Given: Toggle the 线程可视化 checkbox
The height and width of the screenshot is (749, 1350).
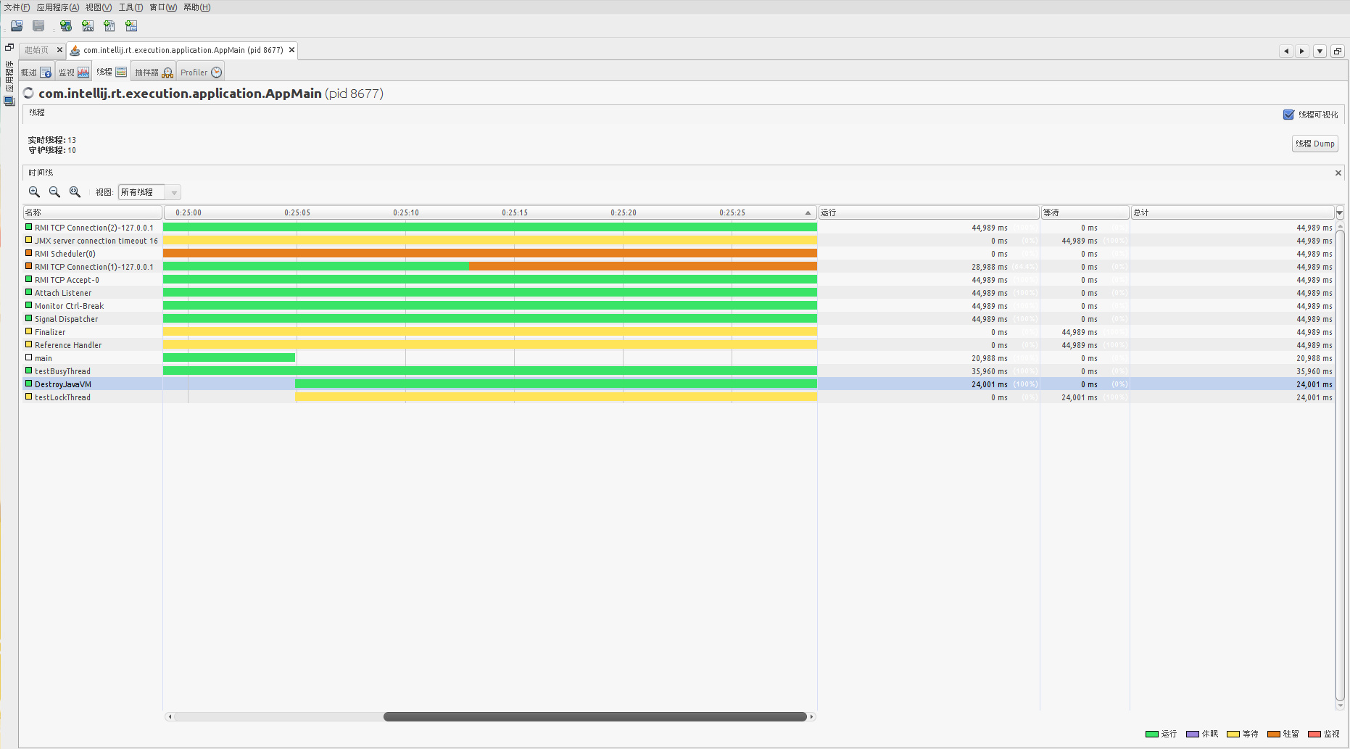Looking at the screenshot, I should pos(1288,115).
